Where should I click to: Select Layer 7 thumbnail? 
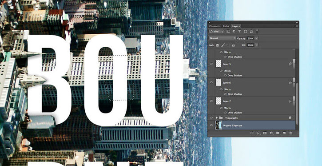pos(219,101)
